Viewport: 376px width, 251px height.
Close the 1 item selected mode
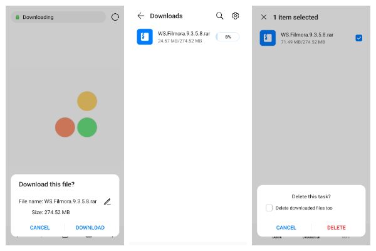tap(264, 17)
